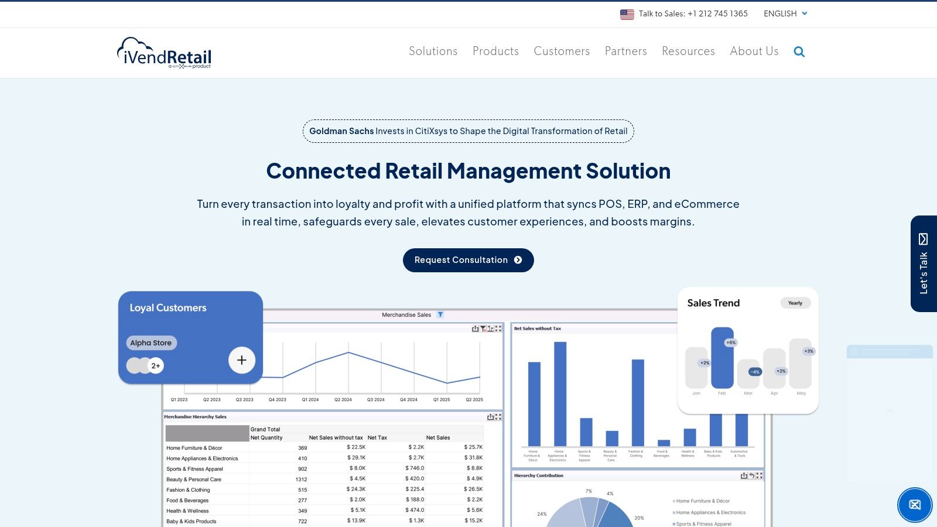Click the Food & Beverages table row
Screen dimensions: 937x527
324,500
